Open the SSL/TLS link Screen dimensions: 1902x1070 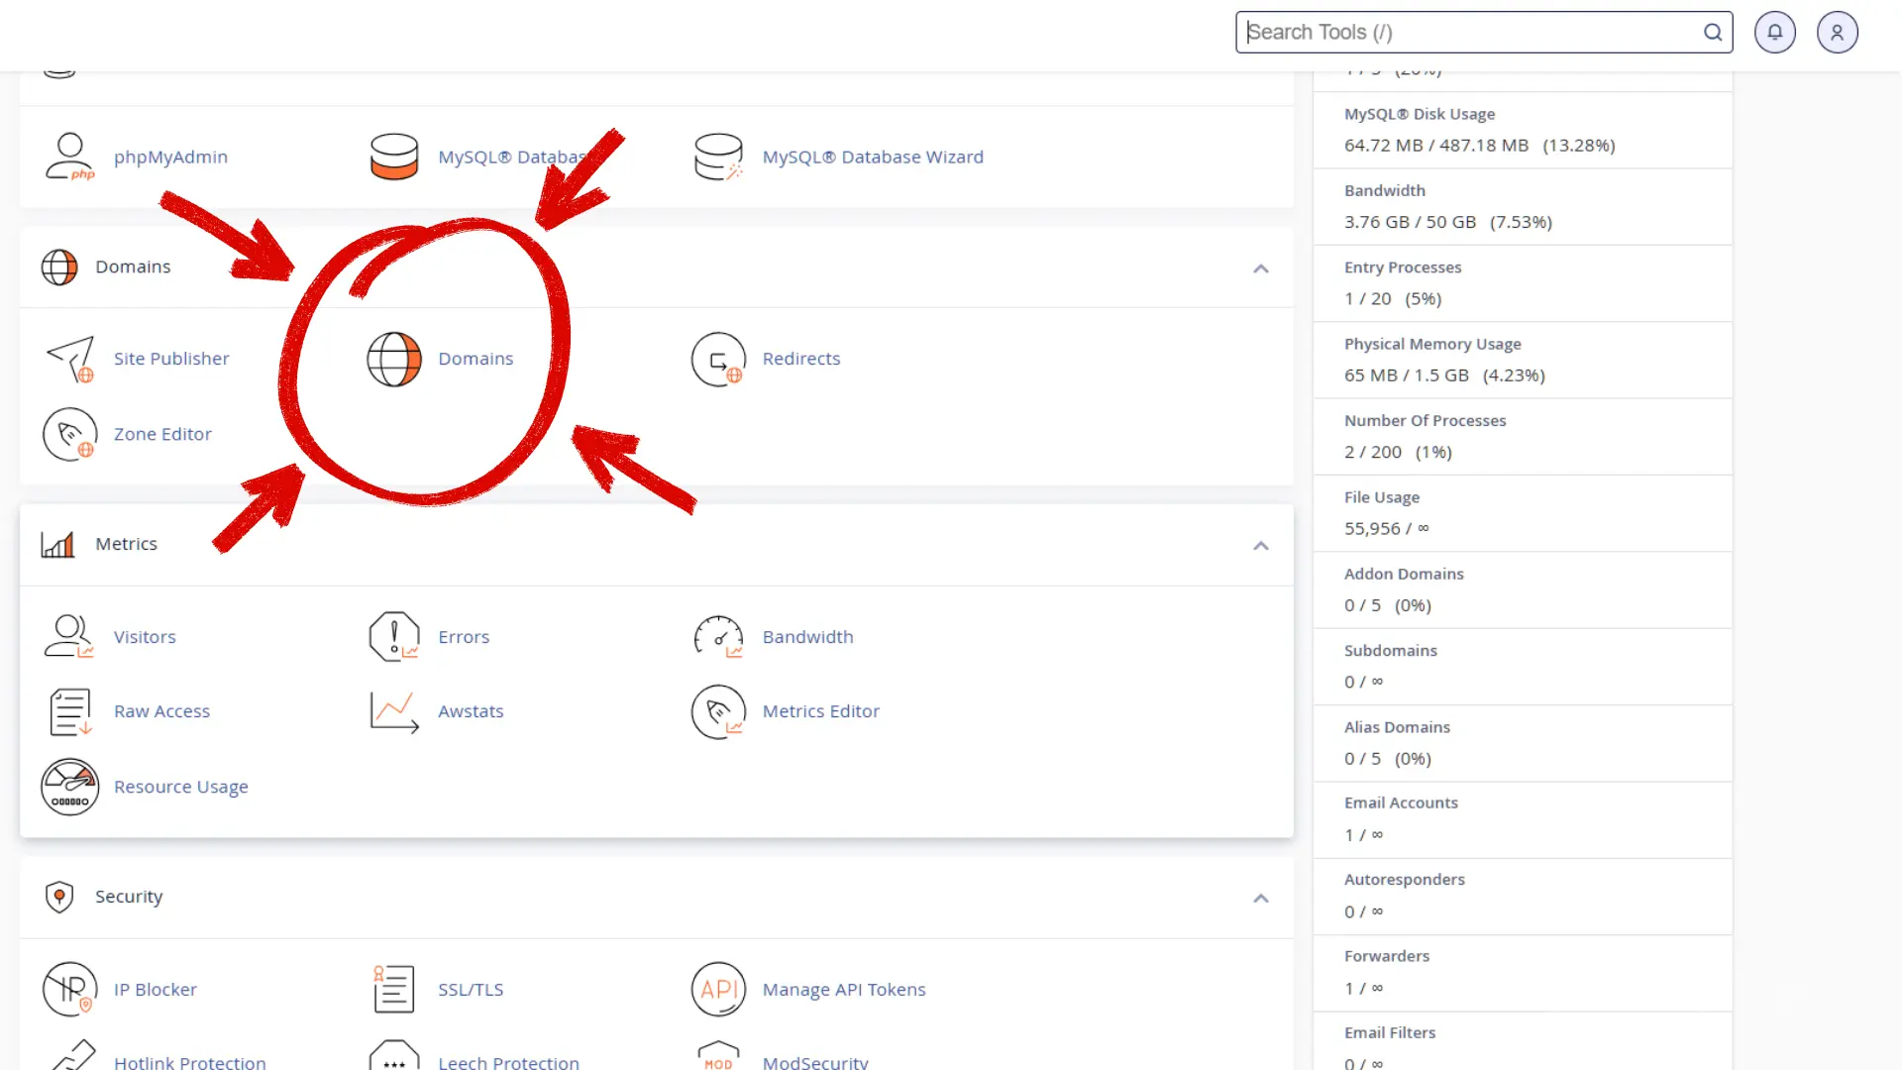point(471,989)
